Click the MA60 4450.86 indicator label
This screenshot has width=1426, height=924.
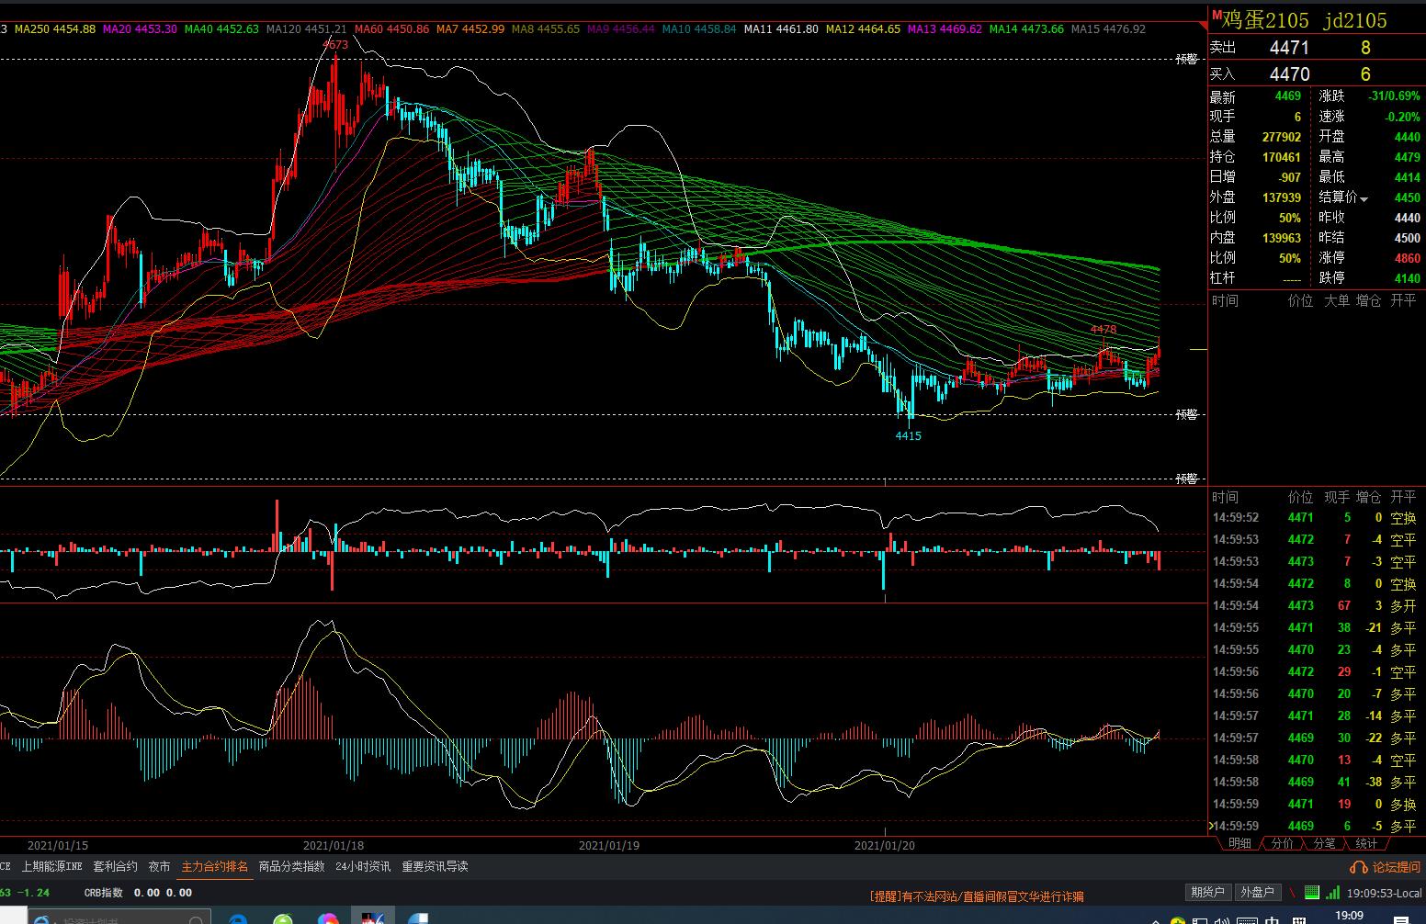[x=391, y=29]
